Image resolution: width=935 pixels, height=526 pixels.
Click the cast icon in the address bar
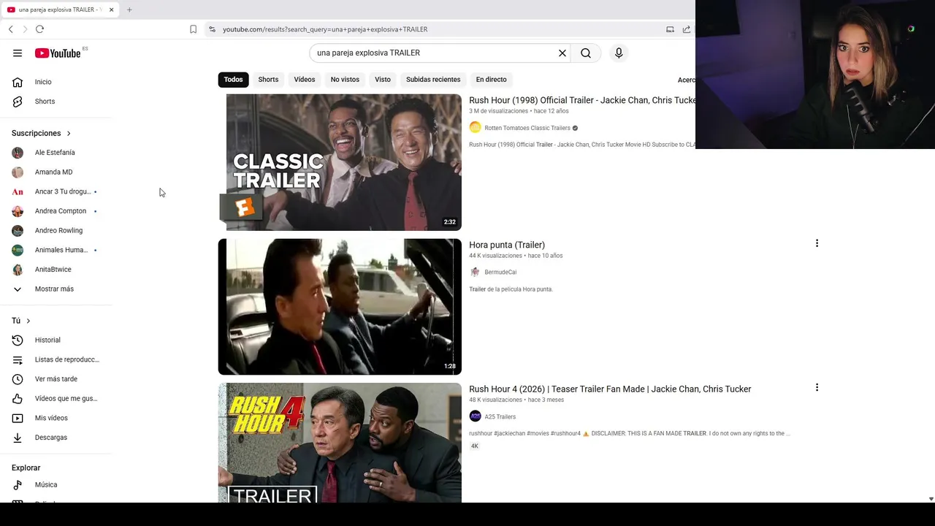coord(670,29)
